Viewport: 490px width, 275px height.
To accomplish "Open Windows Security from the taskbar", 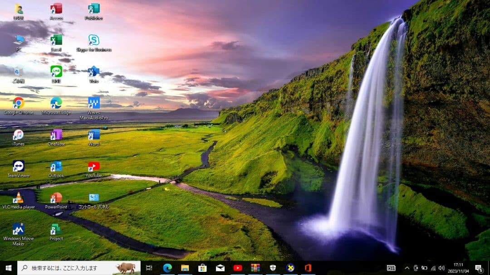I will (273, 268).
